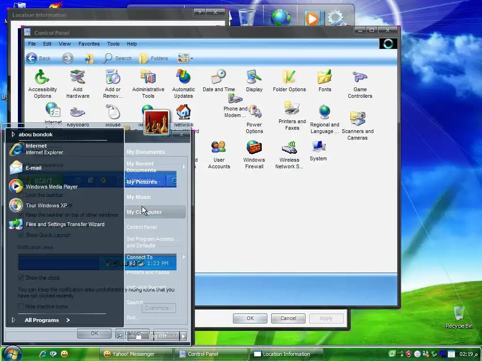Open the File menu
The image size is (482, 361).
click(32, 44)
